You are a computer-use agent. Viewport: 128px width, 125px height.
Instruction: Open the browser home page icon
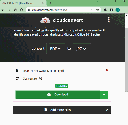[x=21, y=10]
